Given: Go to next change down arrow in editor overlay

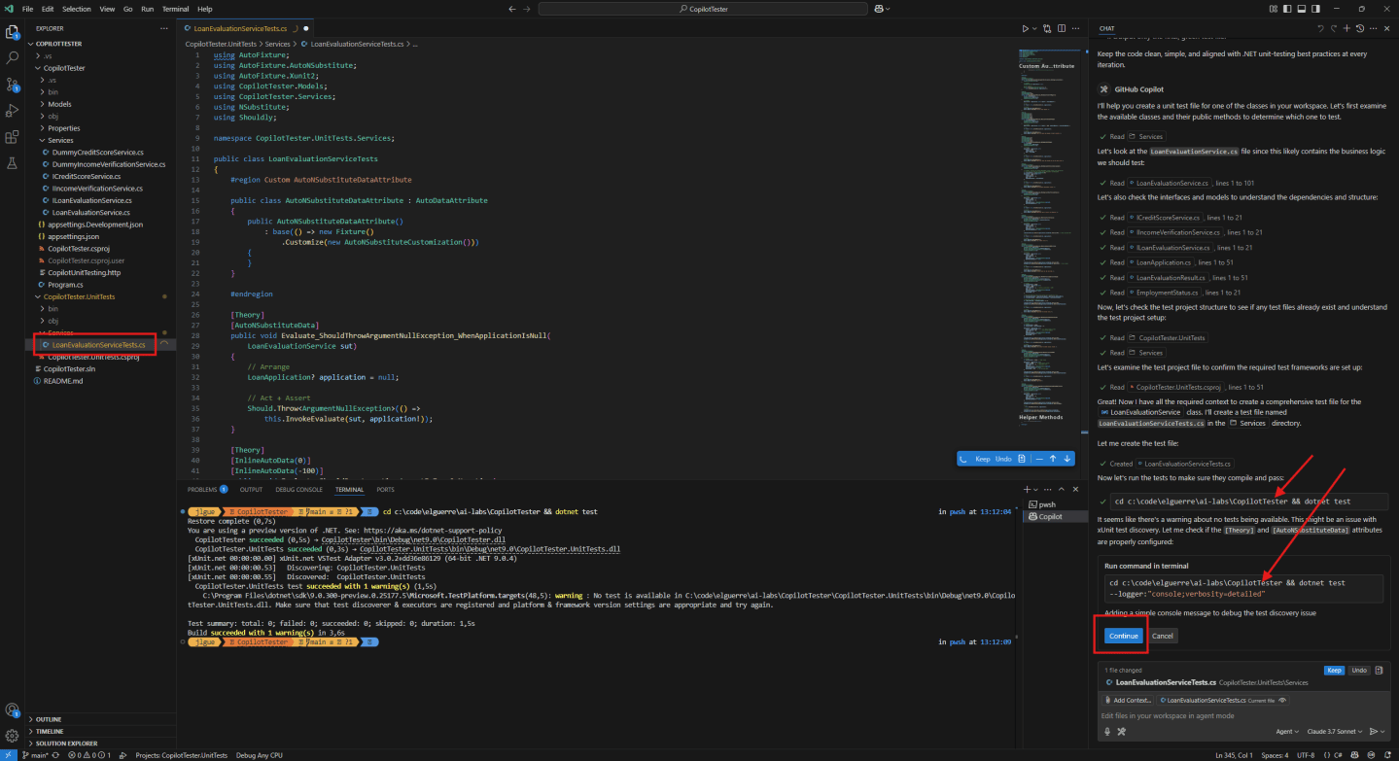Looking at the screenshot, I should 1067,459.
